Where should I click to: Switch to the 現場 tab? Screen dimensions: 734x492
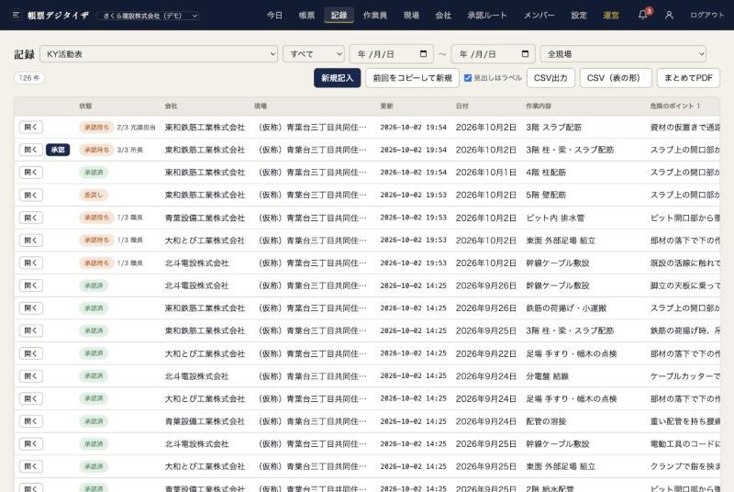(411, 15)
